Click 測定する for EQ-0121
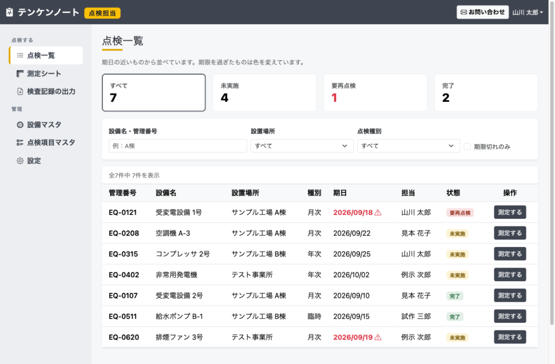 click(x=509, y=212)
